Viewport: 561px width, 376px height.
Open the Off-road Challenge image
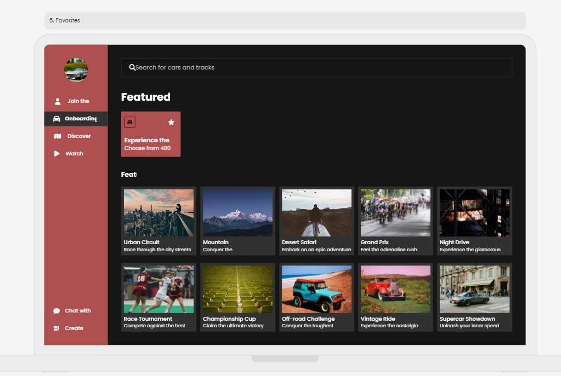tap(316, 289)
